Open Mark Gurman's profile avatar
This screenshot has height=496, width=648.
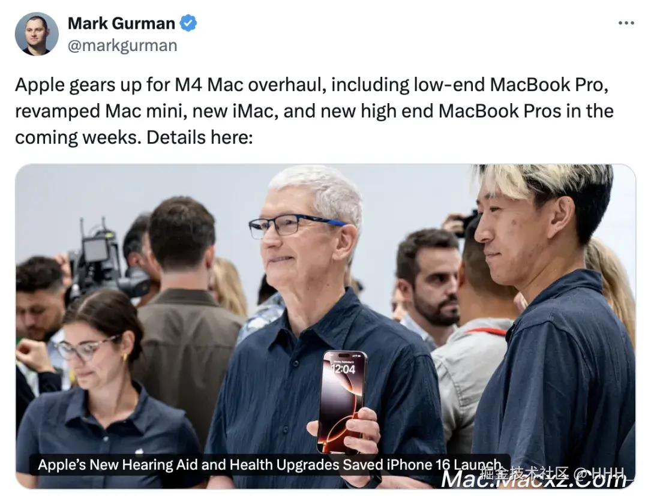point(37,34)
